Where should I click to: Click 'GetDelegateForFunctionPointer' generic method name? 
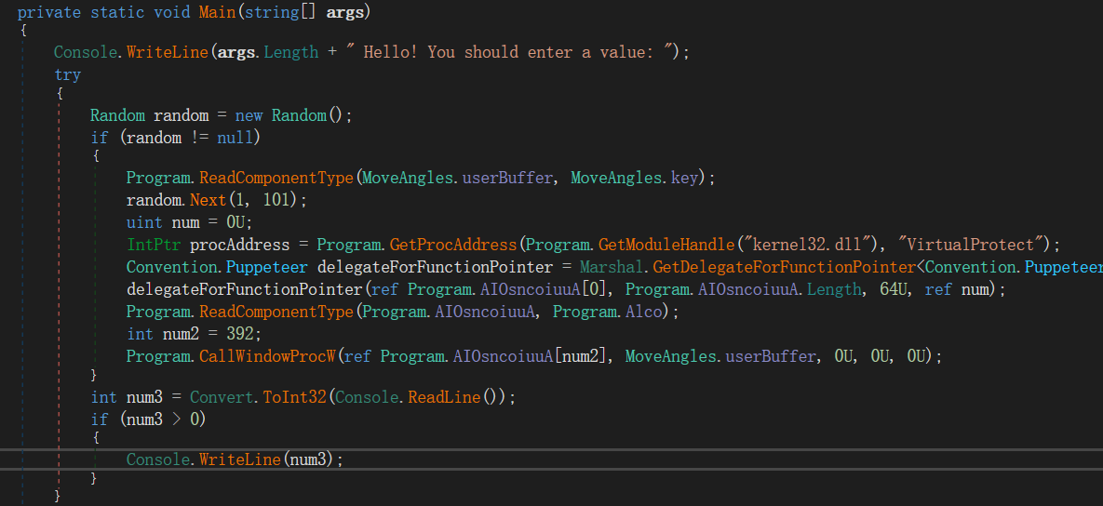(784, 267)
